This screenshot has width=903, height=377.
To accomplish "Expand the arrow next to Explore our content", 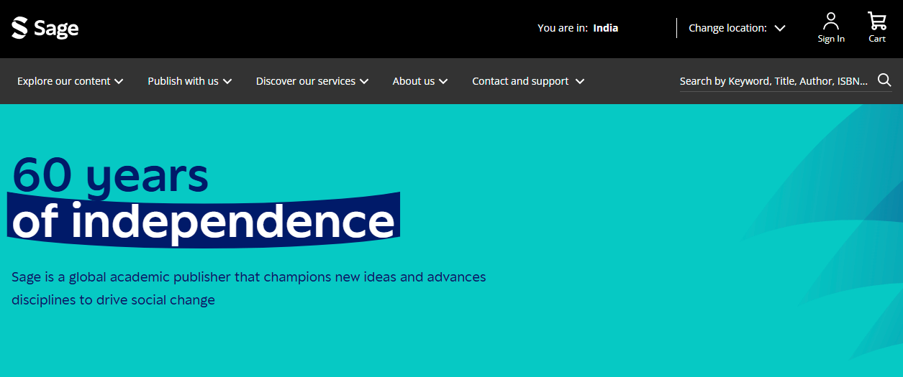I will click(x=119, y=81).
